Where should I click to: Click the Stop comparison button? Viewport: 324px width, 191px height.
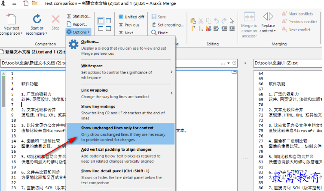(x=55, y=22)
